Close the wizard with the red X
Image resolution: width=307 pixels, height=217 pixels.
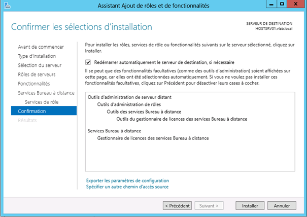[296, 5]
